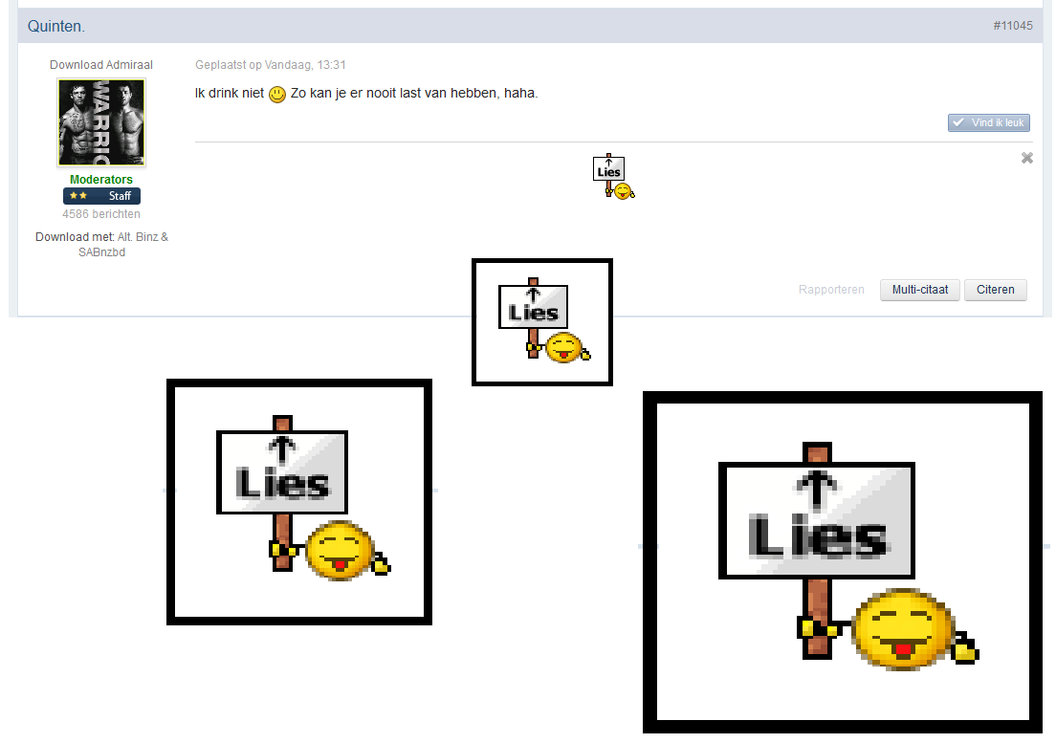The height and width of the screenshot is (743, 1056).
Task: Click the Rapporteren link
Action: 831,290
